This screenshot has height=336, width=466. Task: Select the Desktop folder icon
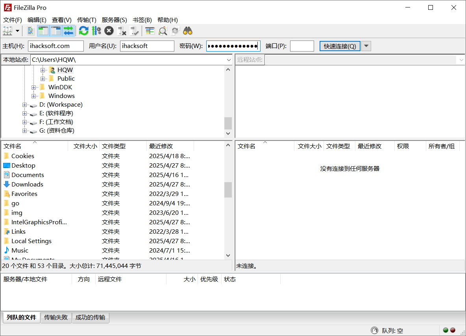(7, 165)
